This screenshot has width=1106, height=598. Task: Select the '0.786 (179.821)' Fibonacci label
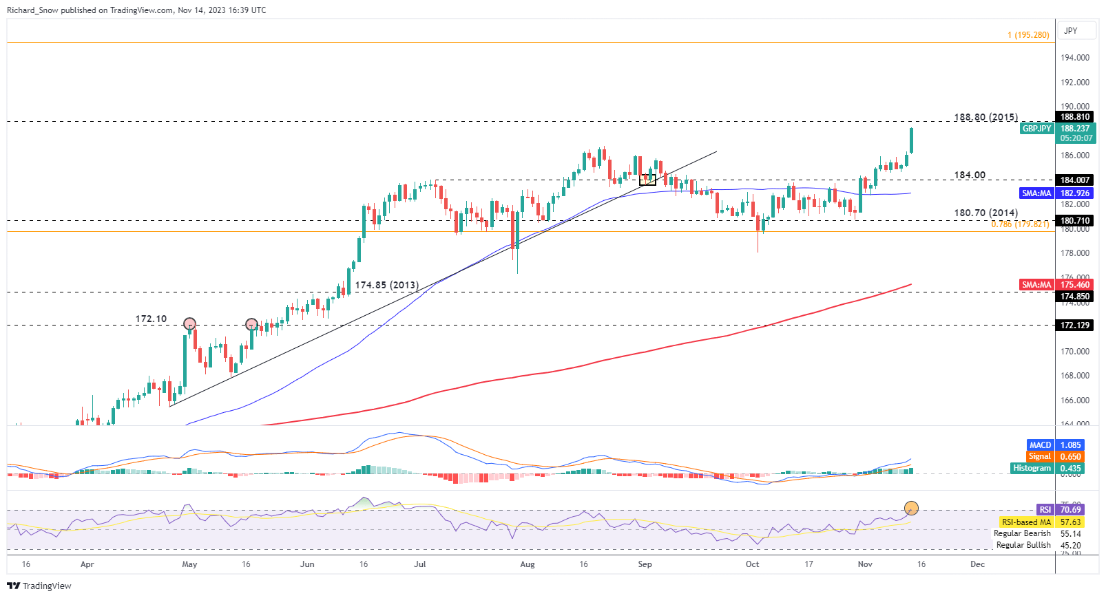(x=1020, y=224)
